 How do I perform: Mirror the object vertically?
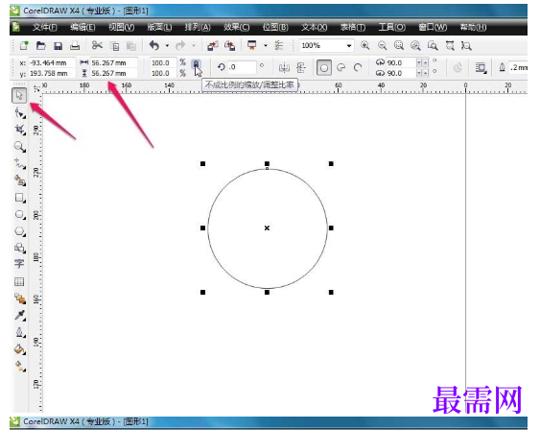click(x=301, y=67)
